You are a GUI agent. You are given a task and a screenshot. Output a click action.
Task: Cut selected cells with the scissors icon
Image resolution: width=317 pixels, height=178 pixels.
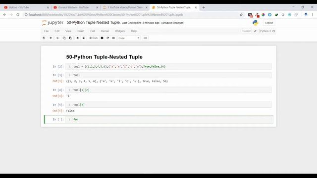click(x=57, y=38)
